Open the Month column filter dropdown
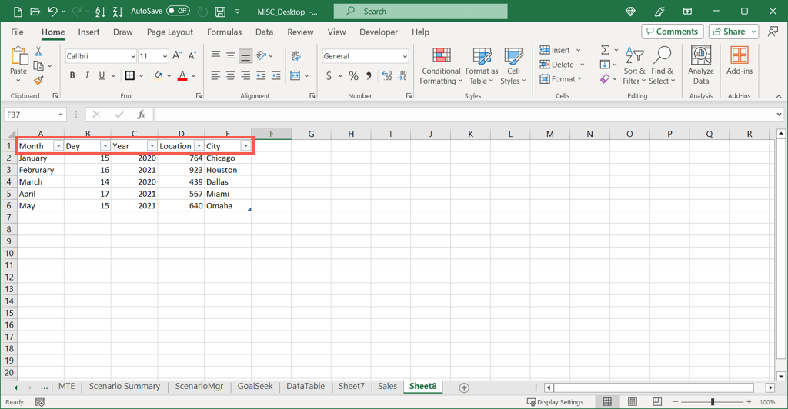Viewport: 788px width, 409px height. 58,146
